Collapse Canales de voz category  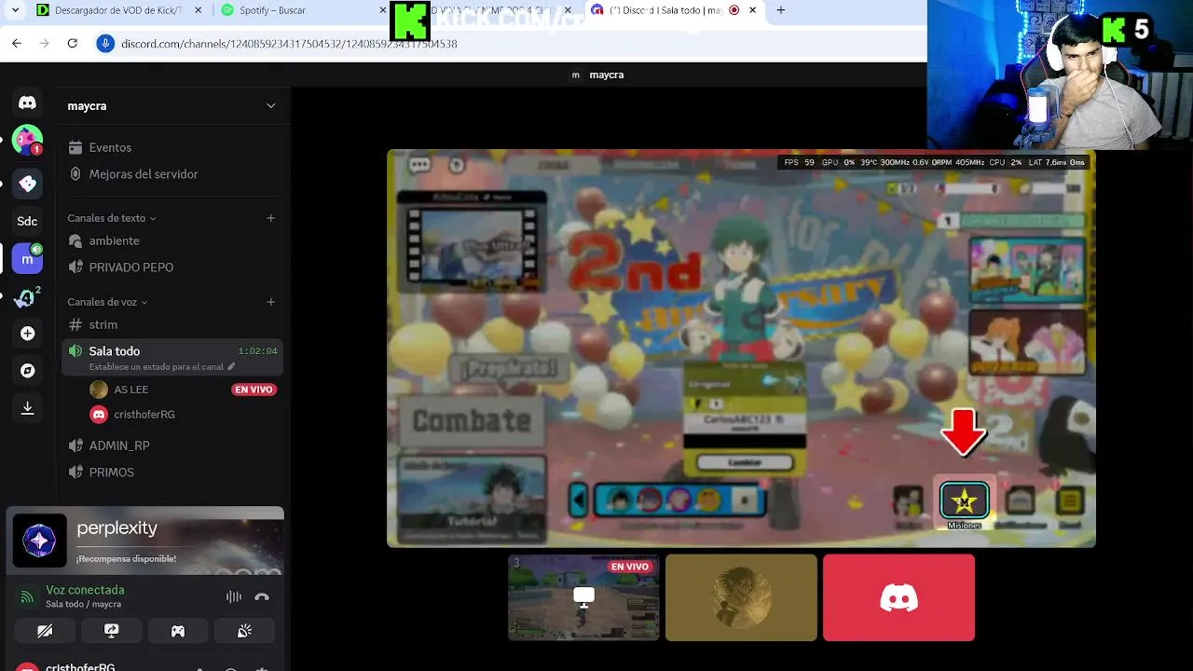(x=107, y=302)
